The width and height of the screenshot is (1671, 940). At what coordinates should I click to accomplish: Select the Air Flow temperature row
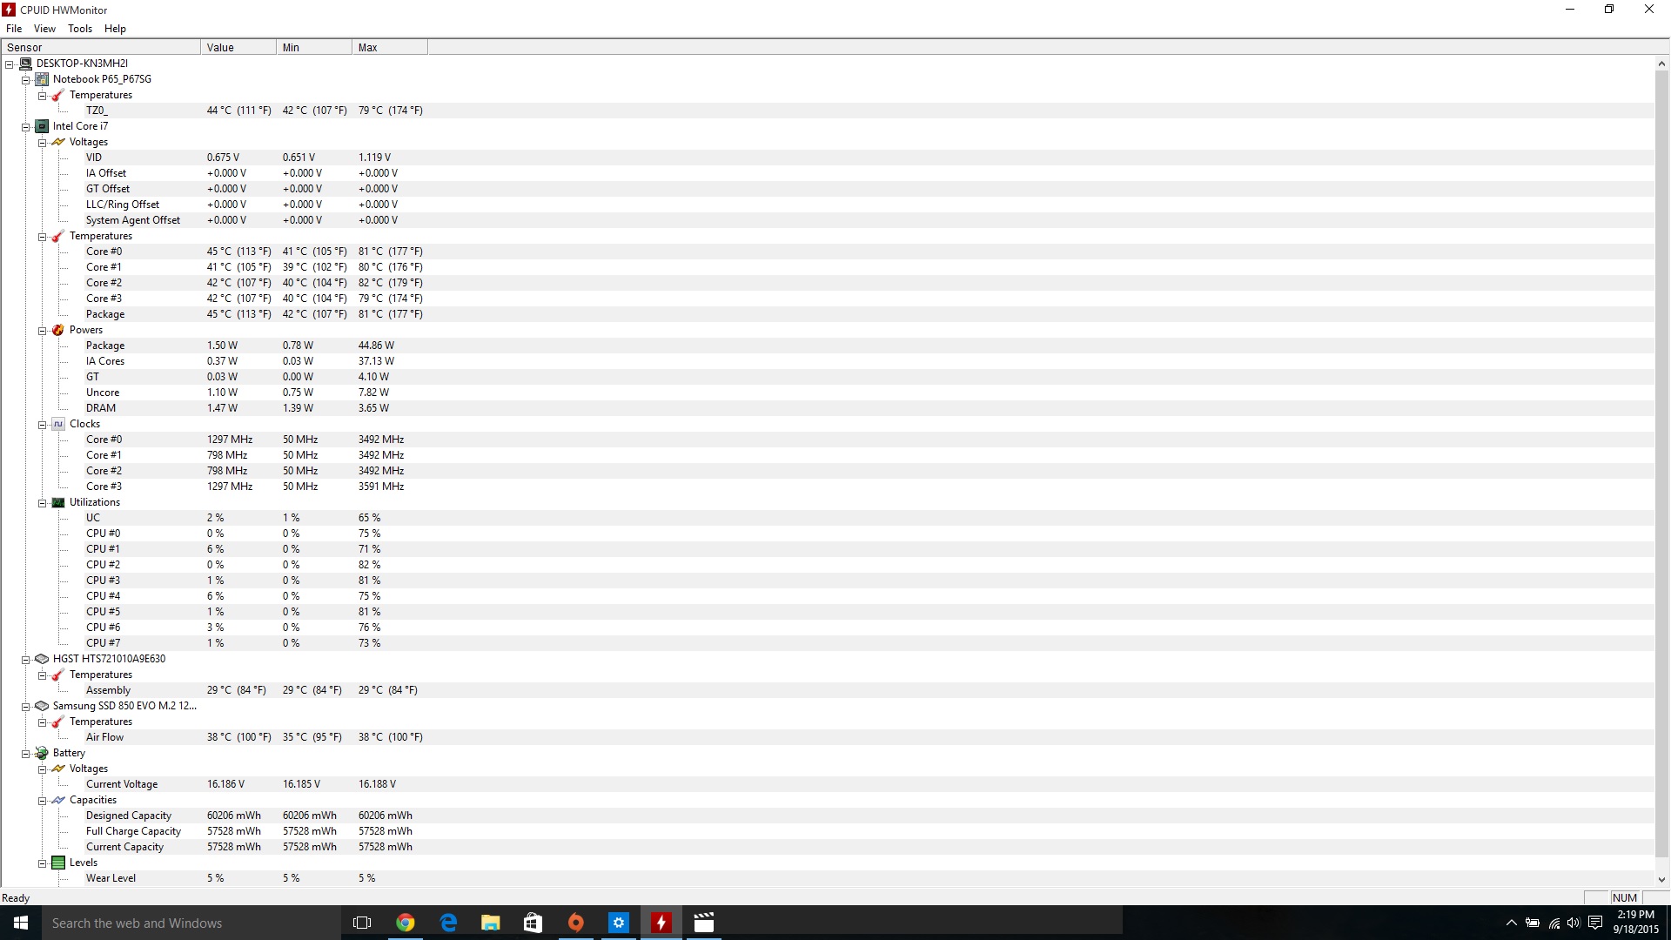coord(827,737)
